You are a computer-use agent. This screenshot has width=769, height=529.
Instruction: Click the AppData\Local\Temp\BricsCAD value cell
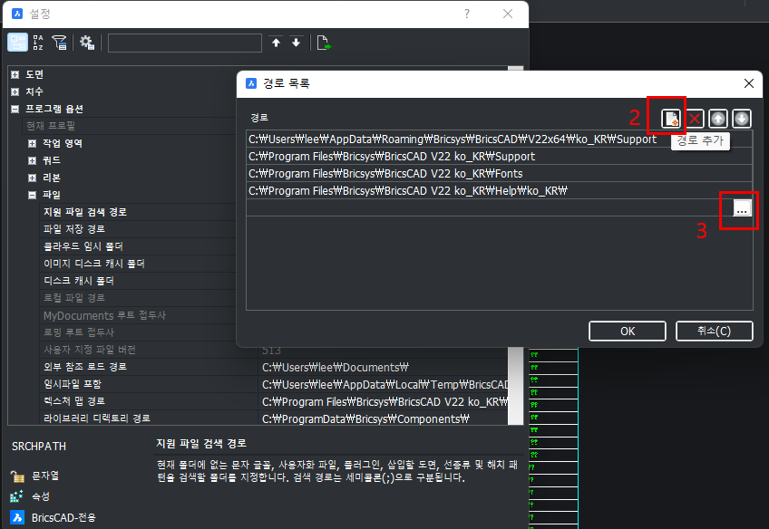383,384
